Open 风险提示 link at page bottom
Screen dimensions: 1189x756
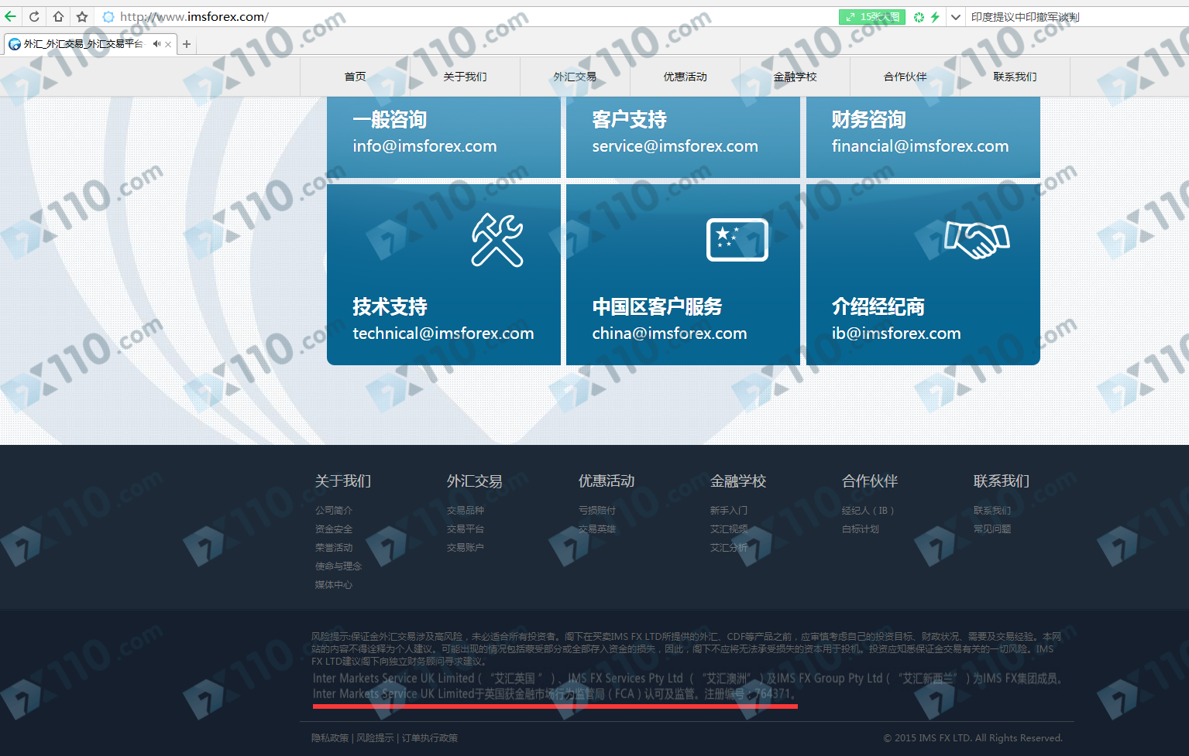tap(375, 738)
